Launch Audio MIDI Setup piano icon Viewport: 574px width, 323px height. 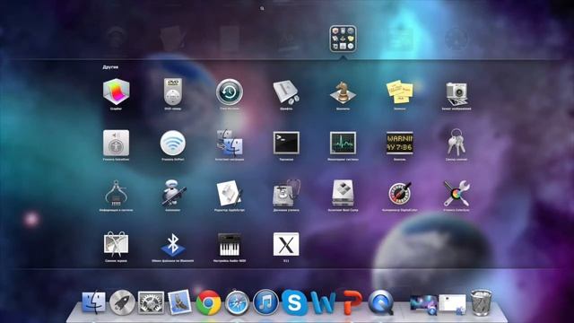pos(230,244)
